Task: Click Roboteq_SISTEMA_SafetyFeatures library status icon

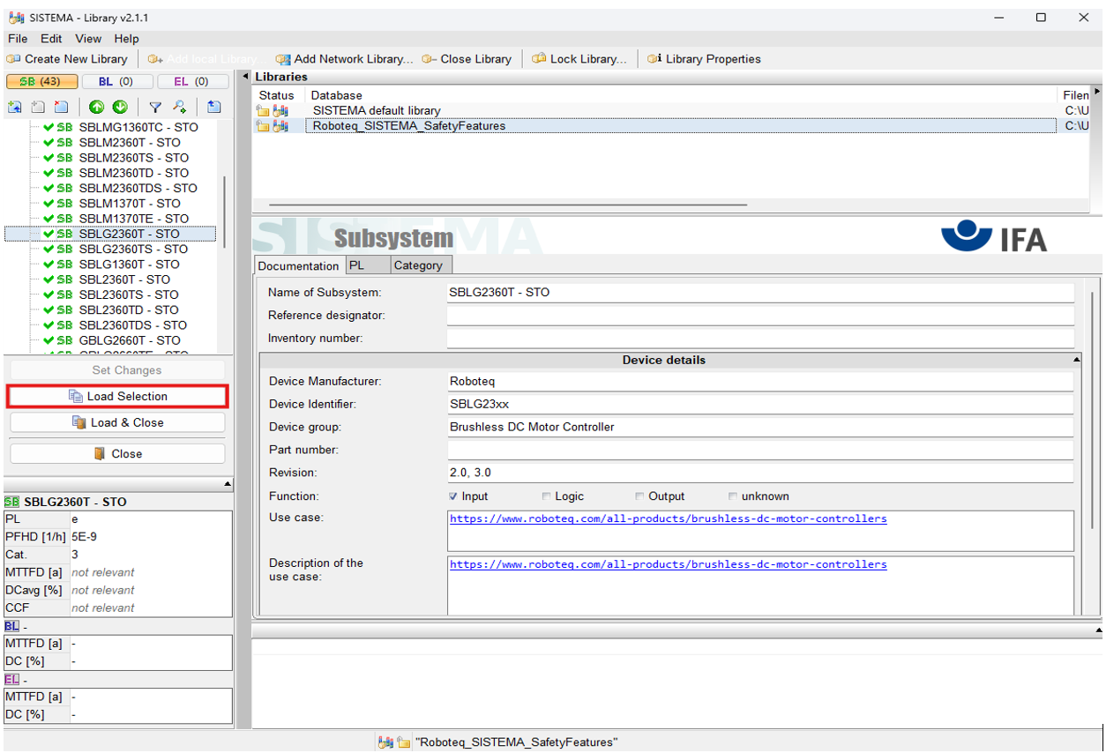Action: point(273,126)
